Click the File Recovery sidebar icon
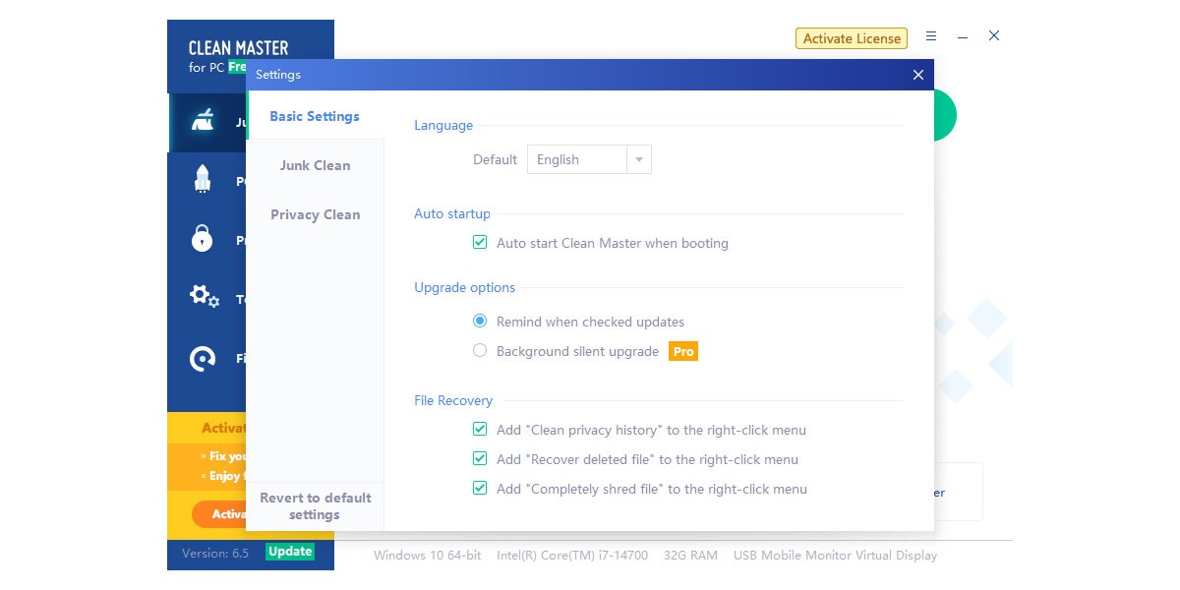The width and height of the screenshot is (1180, 590). 203,359
